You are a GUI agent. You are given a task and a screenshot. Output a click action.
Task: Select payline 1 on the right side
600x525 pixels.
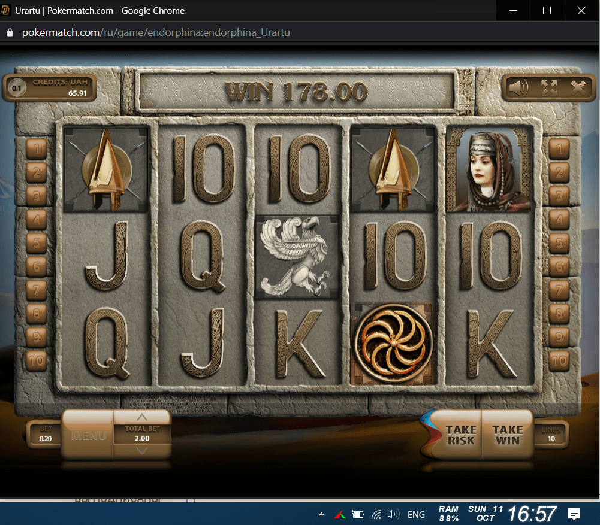click(x=559, y=148)
